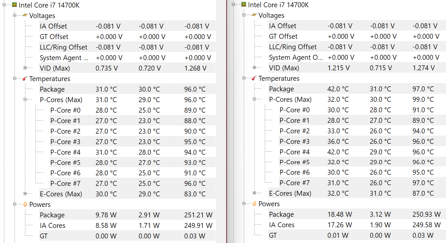
Task: Collapse the Powers group in the left panel
Action: 14,204
